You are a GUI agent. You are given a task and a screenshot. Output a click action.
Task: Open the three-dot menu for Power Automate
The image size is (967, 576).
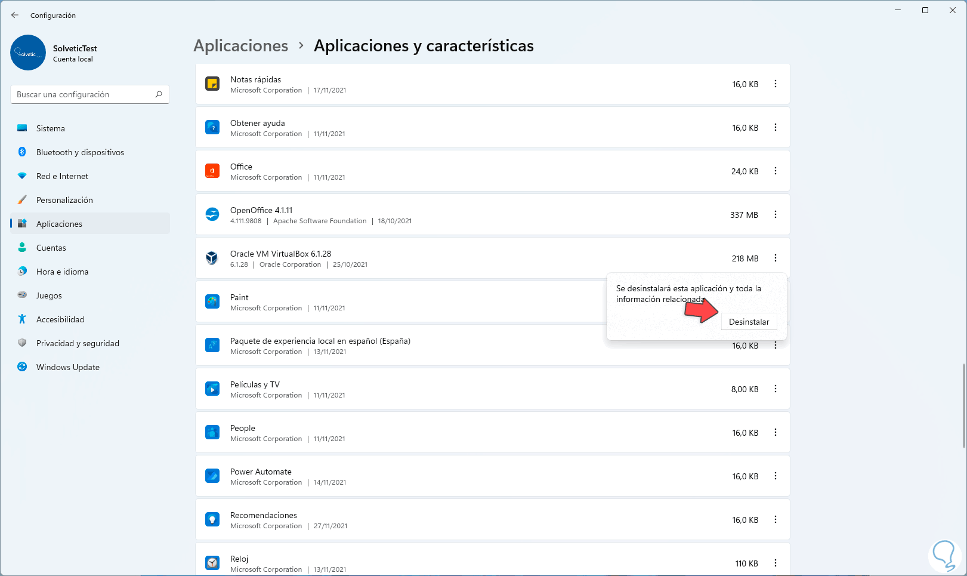776,476
